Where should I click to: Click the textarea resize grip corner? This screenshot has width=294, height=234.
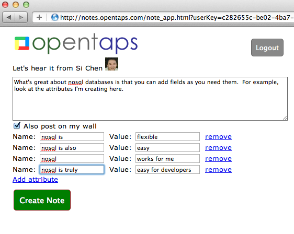point(285,118)
